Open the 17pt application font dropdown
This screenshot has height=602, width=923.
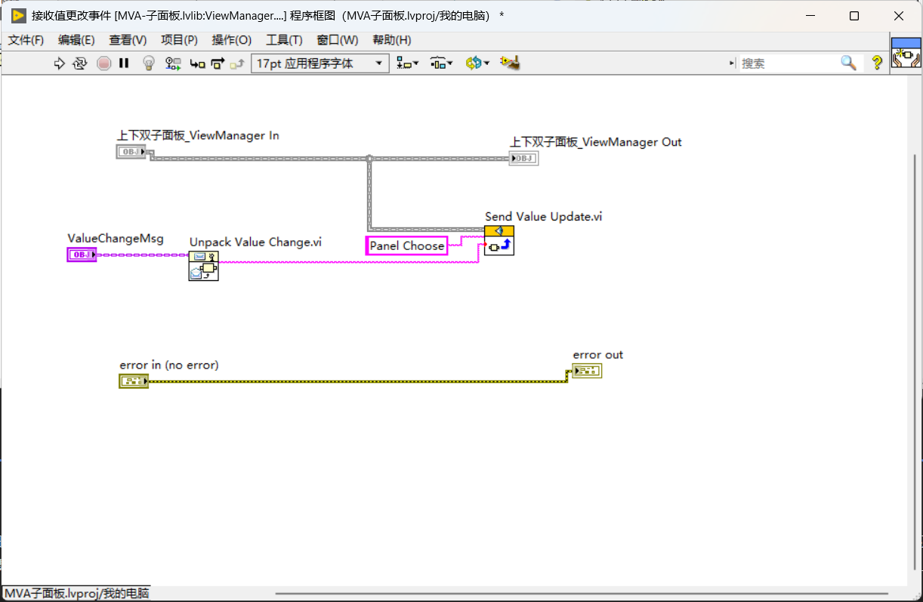320,63
